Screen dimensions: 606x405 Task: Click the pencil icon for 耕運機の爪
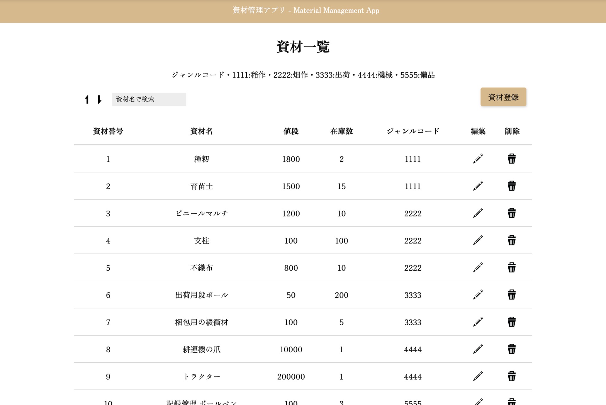tap(478, 349)
